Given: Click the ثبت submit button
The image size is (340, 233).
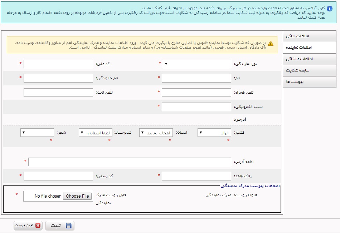Looking at the screenshot, I should [x=60, y=225].
